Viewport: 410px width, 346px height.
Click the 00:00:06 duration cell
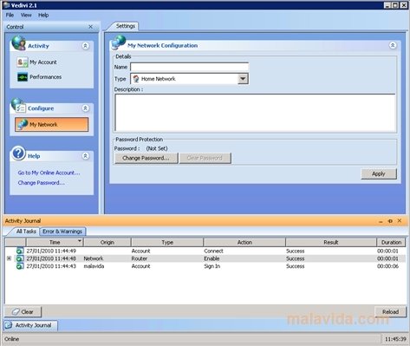click(x=387, y=266)
